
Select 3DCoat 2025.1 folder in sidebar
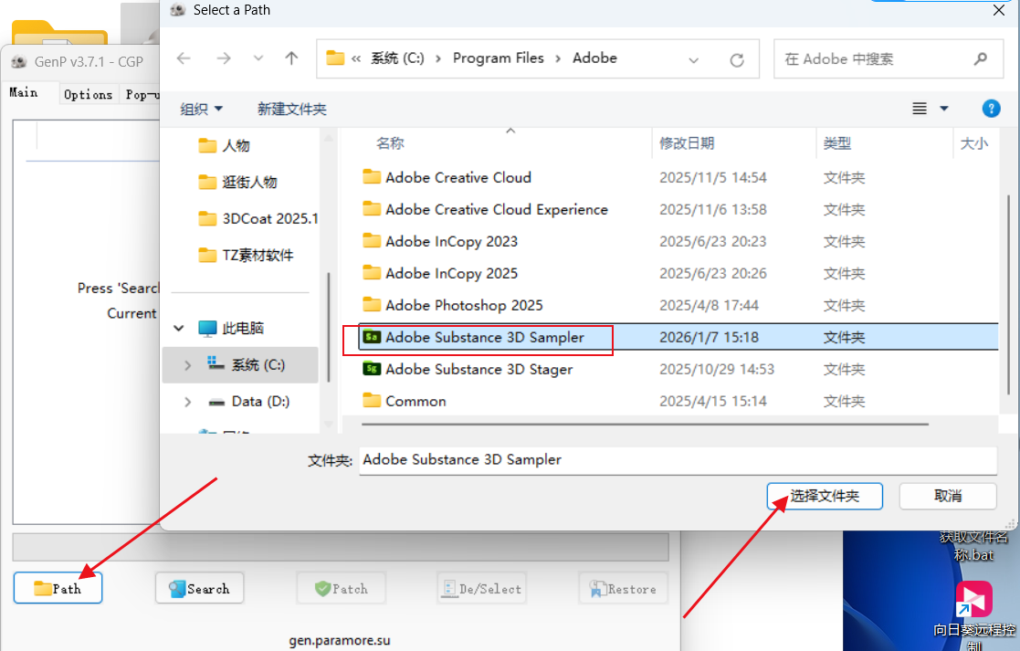[x=258, y=218]
